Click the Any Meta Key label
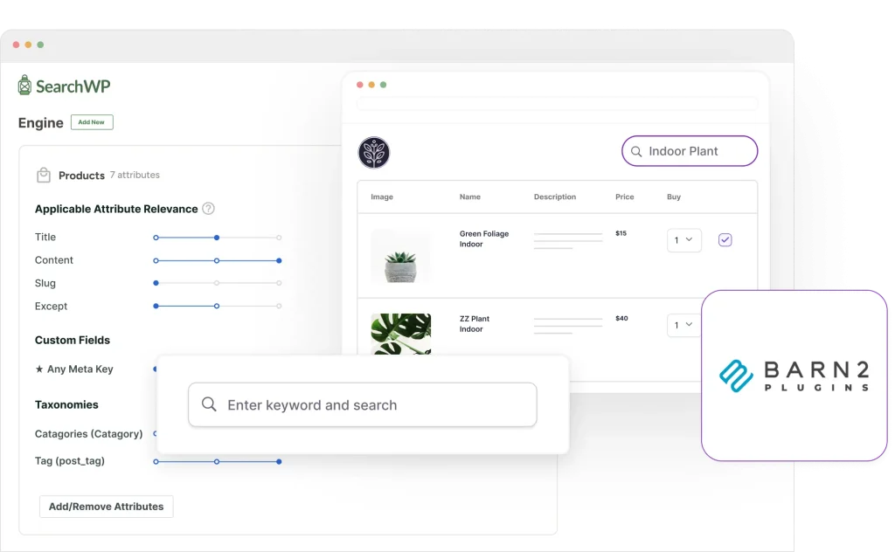This screenshot has height=552, width=895. 80,369
